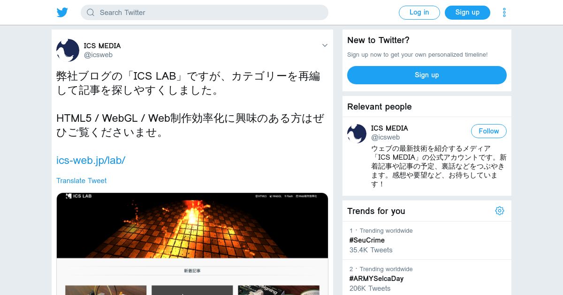This screenshot has width=563, height=295.
Task: Expand the tweet options chevron
Action: pos(325,45)
